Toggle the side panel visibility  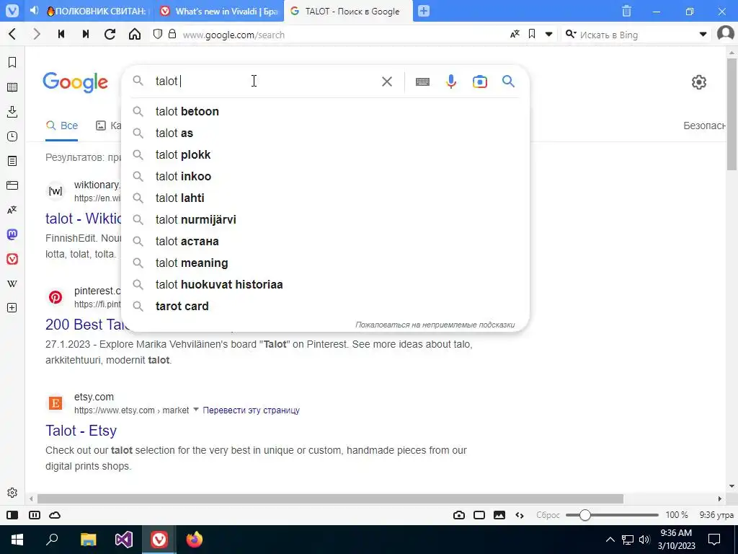point(13,515)
